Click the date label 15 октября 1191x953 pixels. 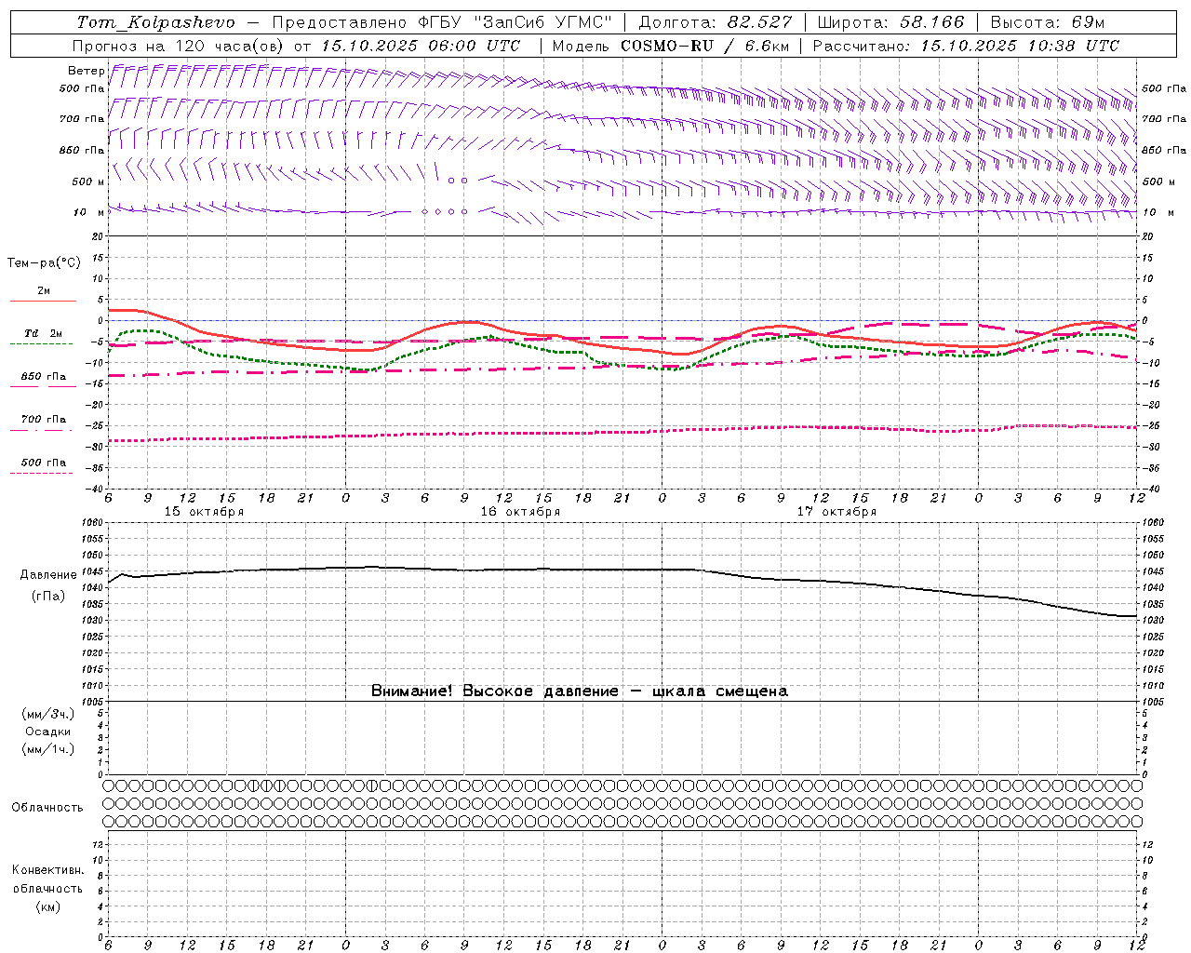coord(205,512)
